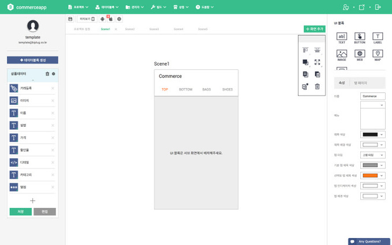The width and height of the screenshot is (392, 245).
Task: Add the WEB UI block
Action: (x=360, y=55)
